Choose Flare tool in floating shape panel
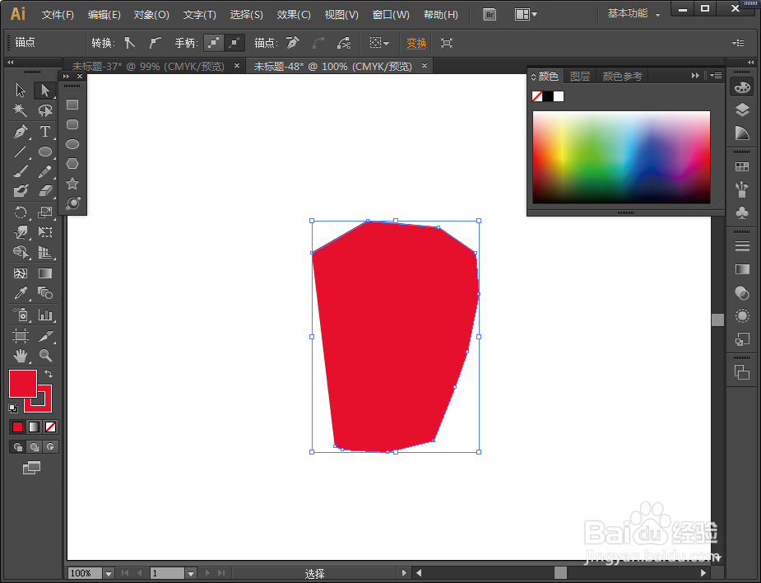This screenshot has height=583, width=761. 72,203
